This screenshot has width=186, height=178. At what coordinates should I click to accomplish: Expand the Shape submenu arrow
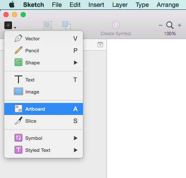76,63
